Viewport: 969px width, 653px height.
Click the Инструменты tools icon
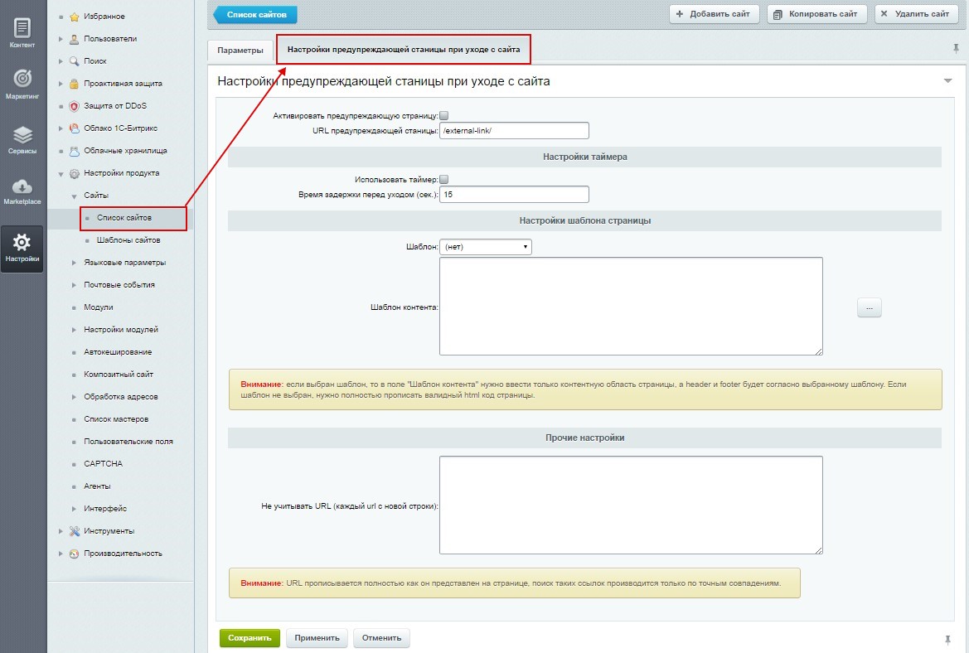click(74, 531)
